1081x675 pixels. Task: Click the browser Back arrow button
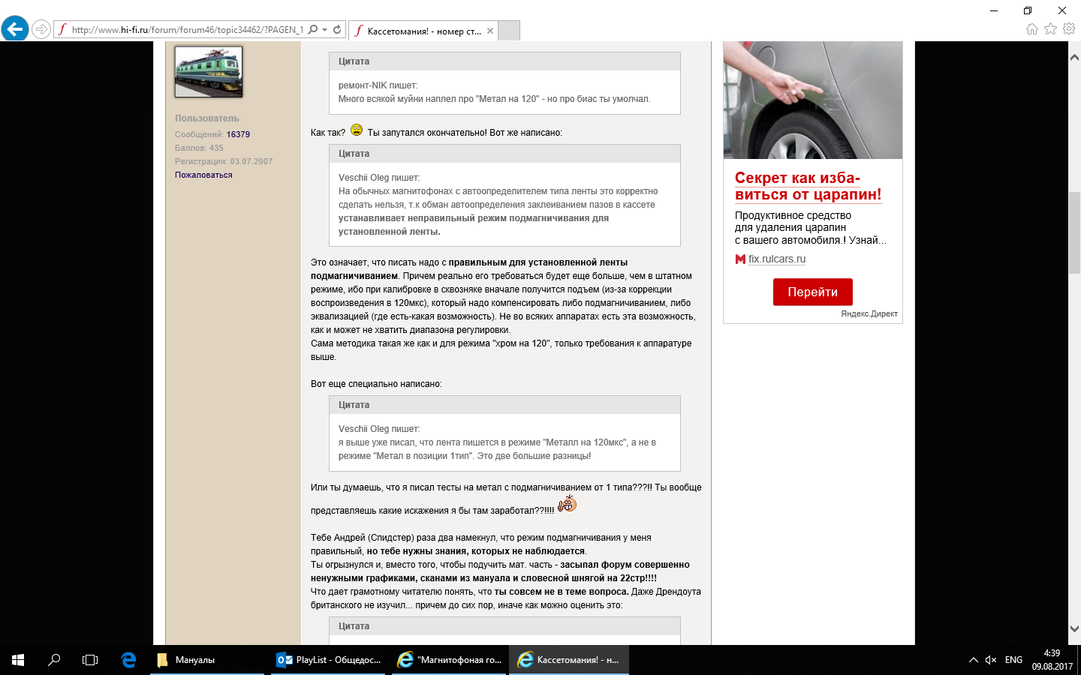15,29
